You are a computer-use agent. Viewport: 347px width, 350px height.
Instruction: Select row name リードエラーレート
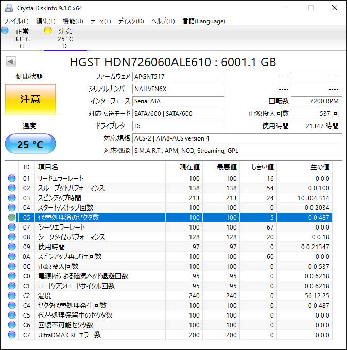(61, 178)
